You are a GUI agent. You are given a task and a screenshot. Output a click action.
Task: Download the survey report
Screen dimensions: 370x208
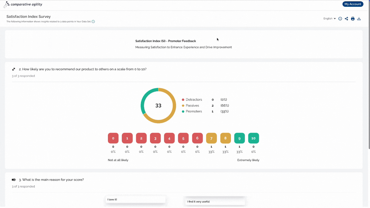click(x=359, y=19)
